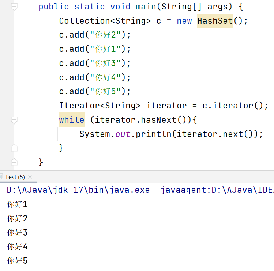Click console output line 你好4
Viewport: 274px width, 271px height.
tap(17, 247)
